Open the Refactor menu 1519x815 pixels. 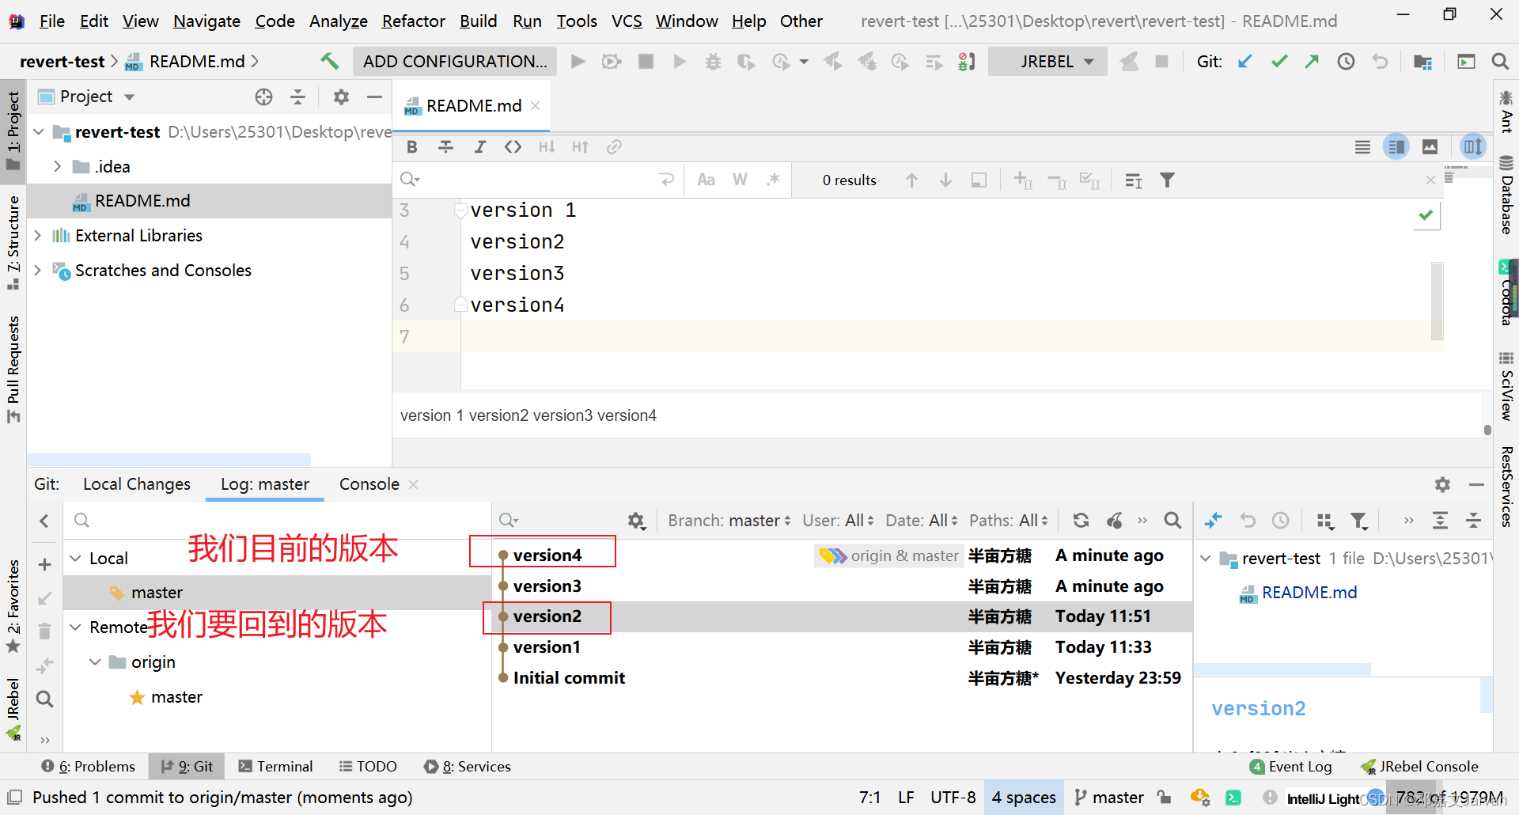[x=413, y=21]
